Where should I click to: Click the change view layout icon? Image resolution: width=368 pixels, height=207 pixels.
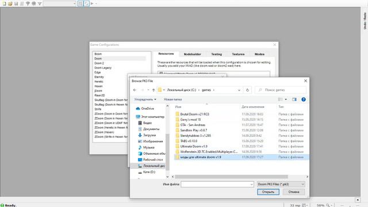pyautogui.click(x=280, y=99)
